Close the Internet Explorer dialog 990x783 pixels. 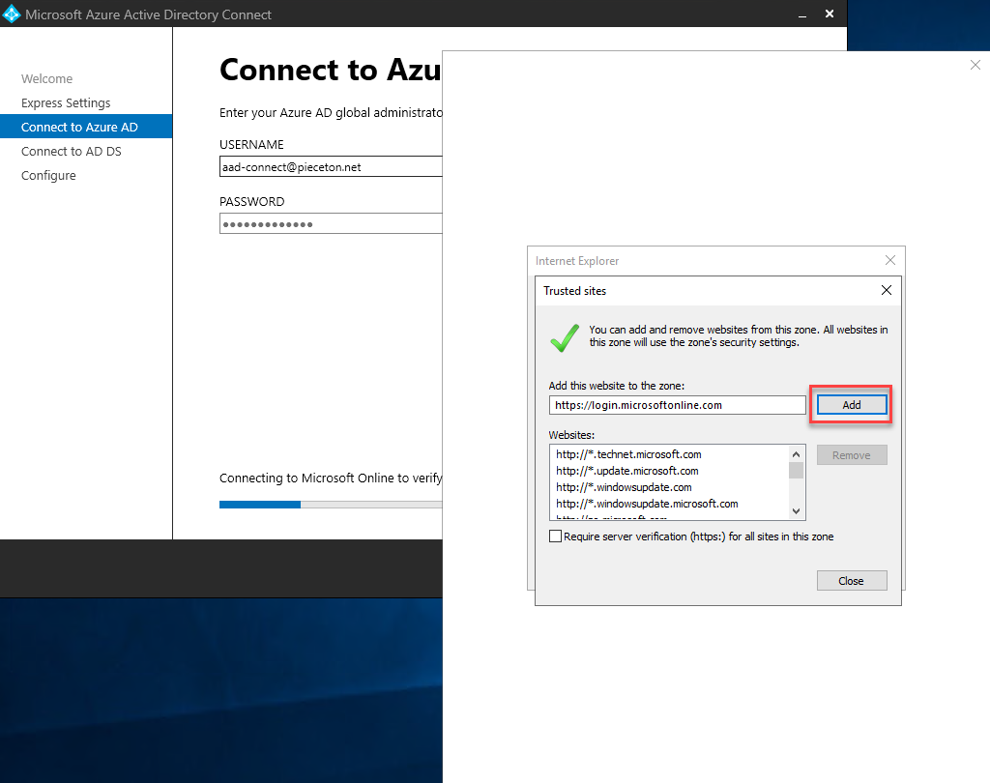890,260
